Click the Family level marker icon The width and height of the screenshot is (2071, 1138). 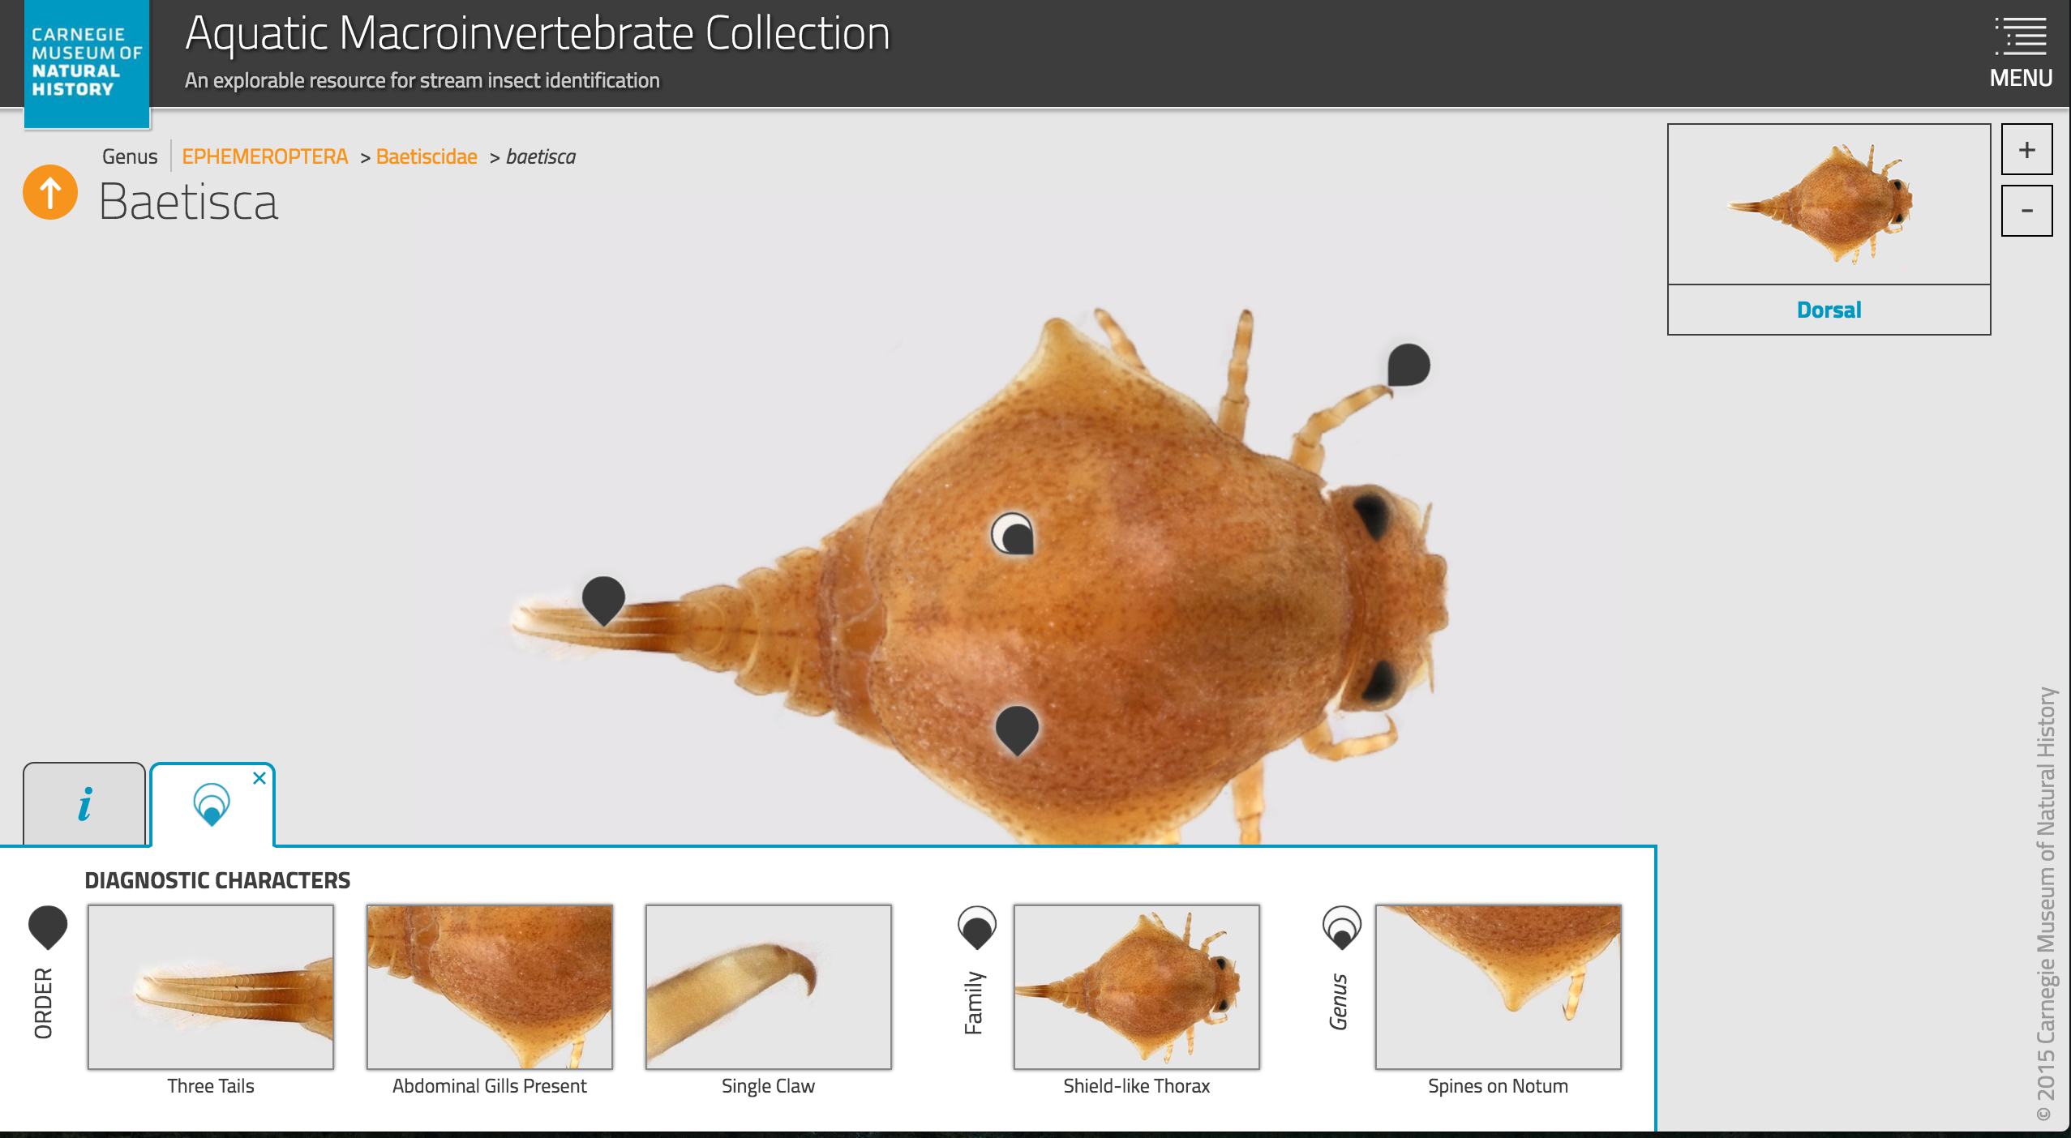pyautogui.click(x=977, y=927)
